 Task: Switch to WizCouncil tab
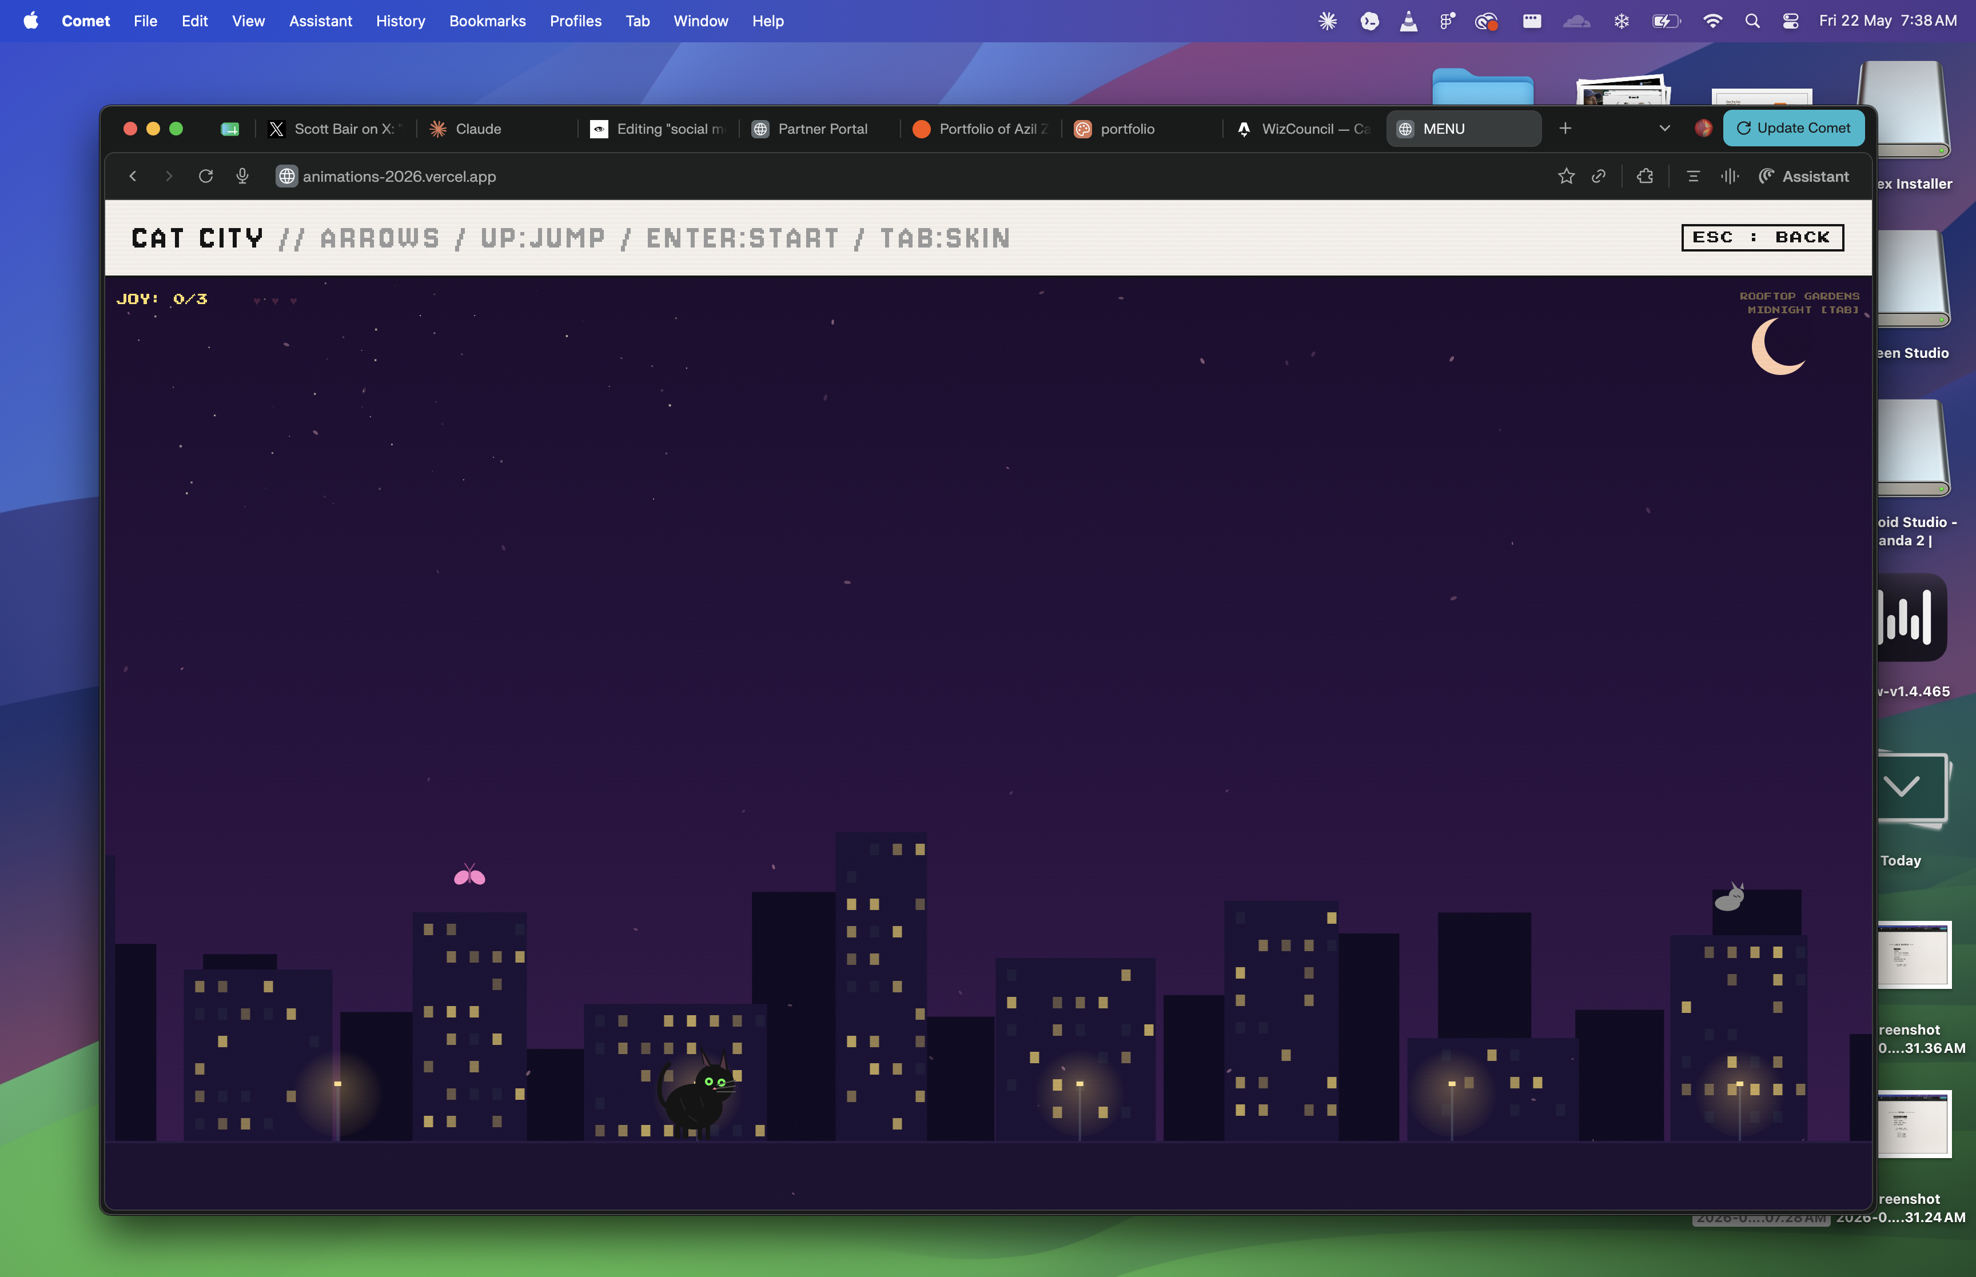1302,129
